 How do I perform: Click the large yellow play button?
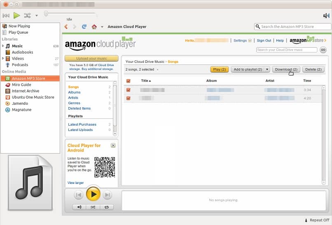pyautogui.click(x=93, y=194)
